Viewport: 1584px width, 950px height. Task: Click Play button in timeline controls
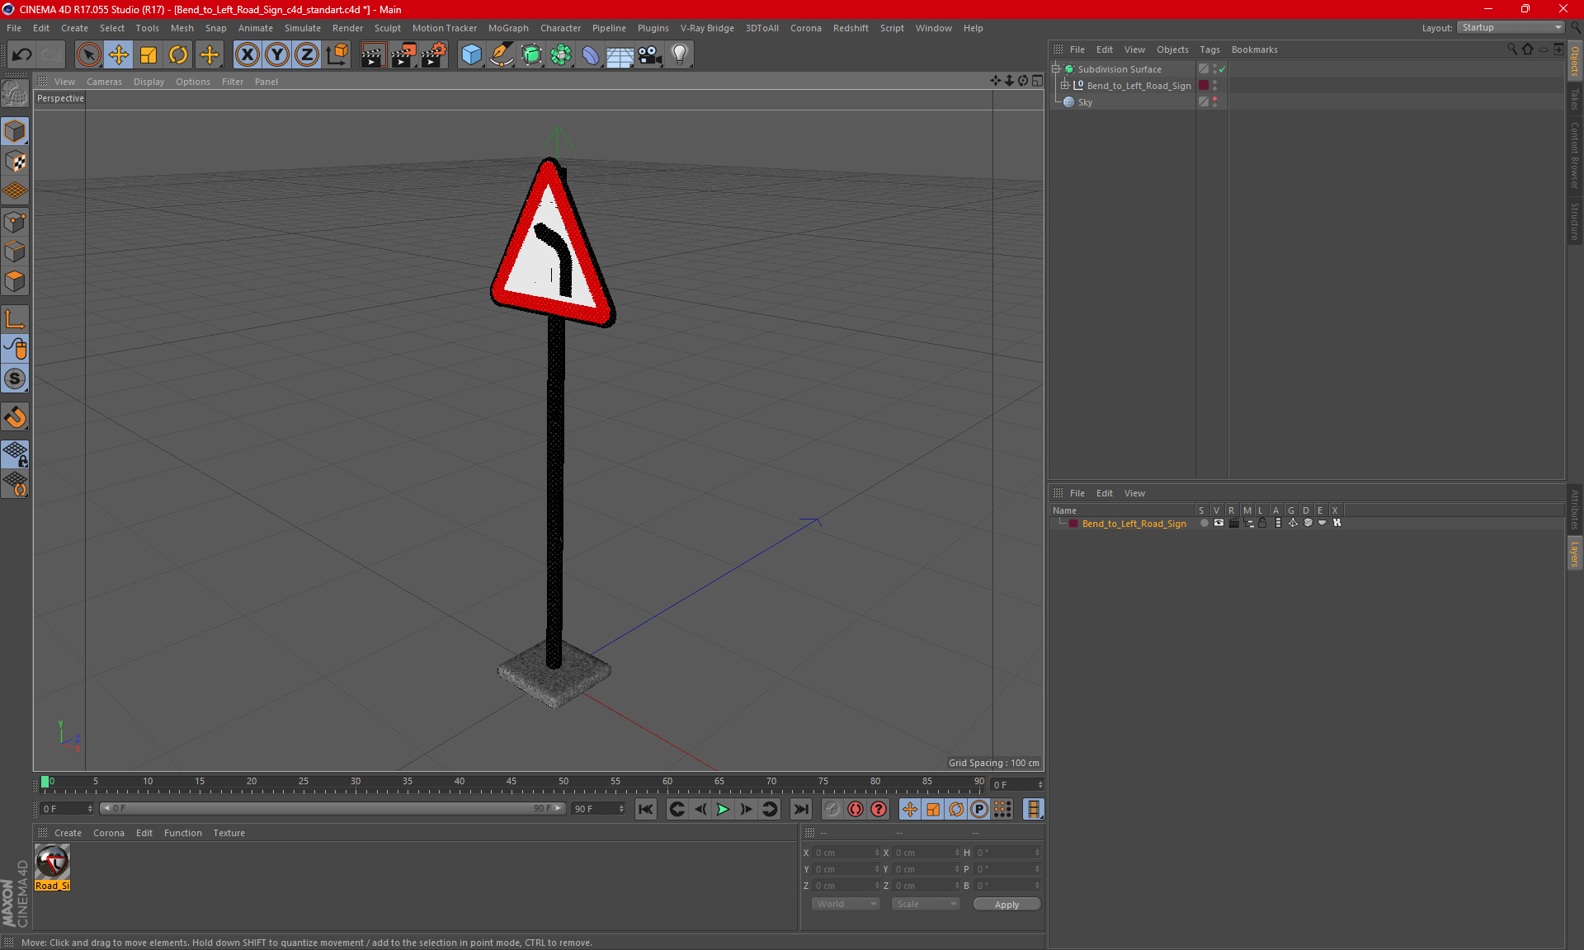pos(723,809)
